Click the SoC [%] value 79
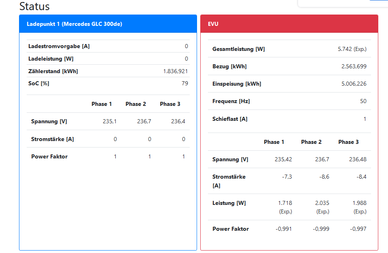388x253 pixels. point(184,83)
